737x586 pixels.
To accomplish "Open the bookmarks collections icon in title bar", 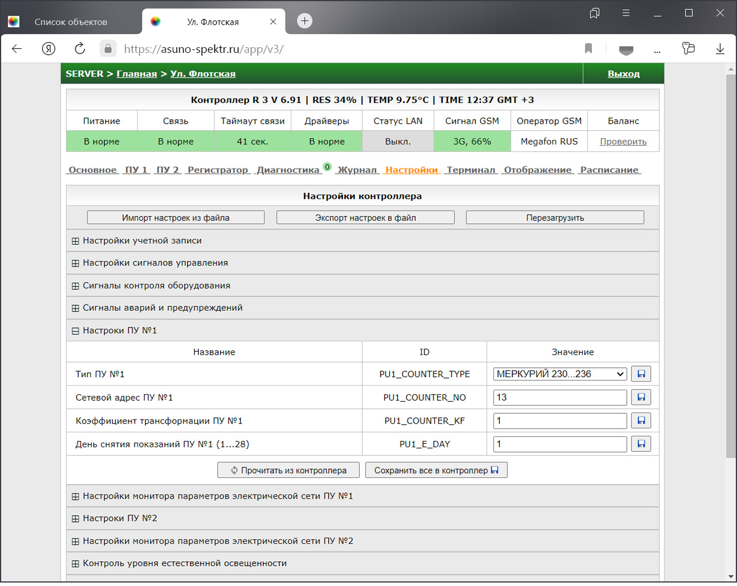I will (595, 13).
